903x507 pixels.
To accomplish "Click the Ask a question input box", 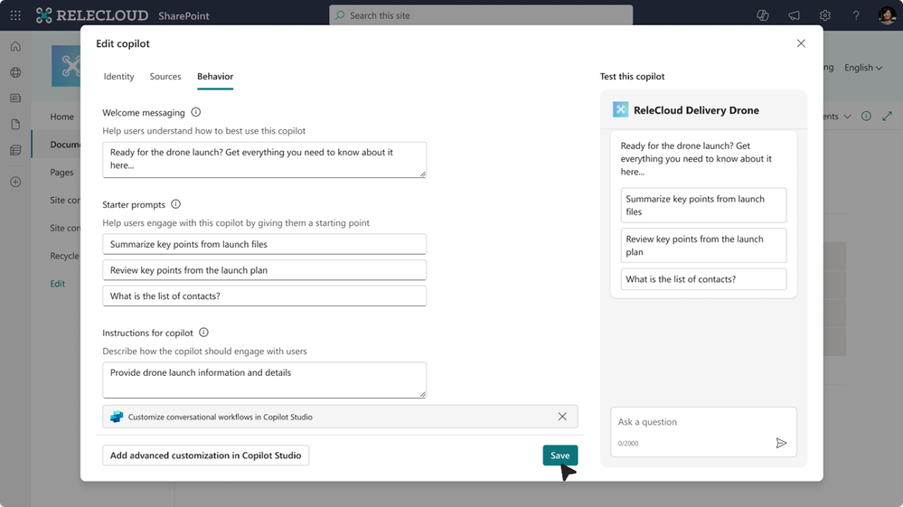I will point(703,432).
